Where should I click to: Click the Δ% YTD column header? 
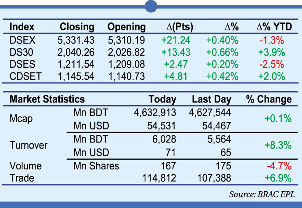[274, 27]
